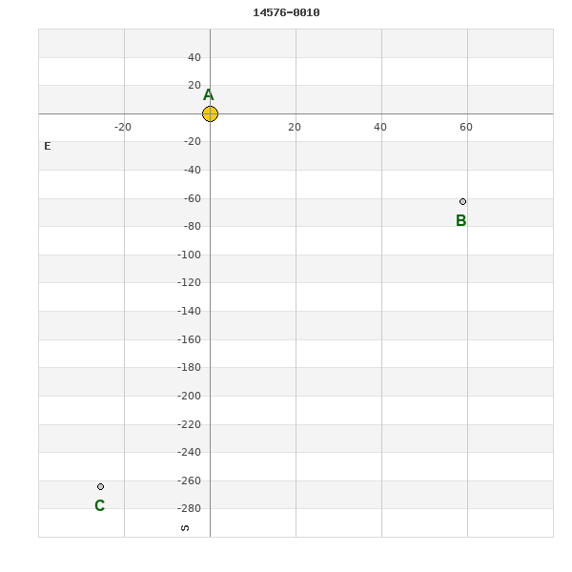The width and height of the screenshot is (572, 572).
Task: Click the rotated S axis label
Action: tap(185, 527)
